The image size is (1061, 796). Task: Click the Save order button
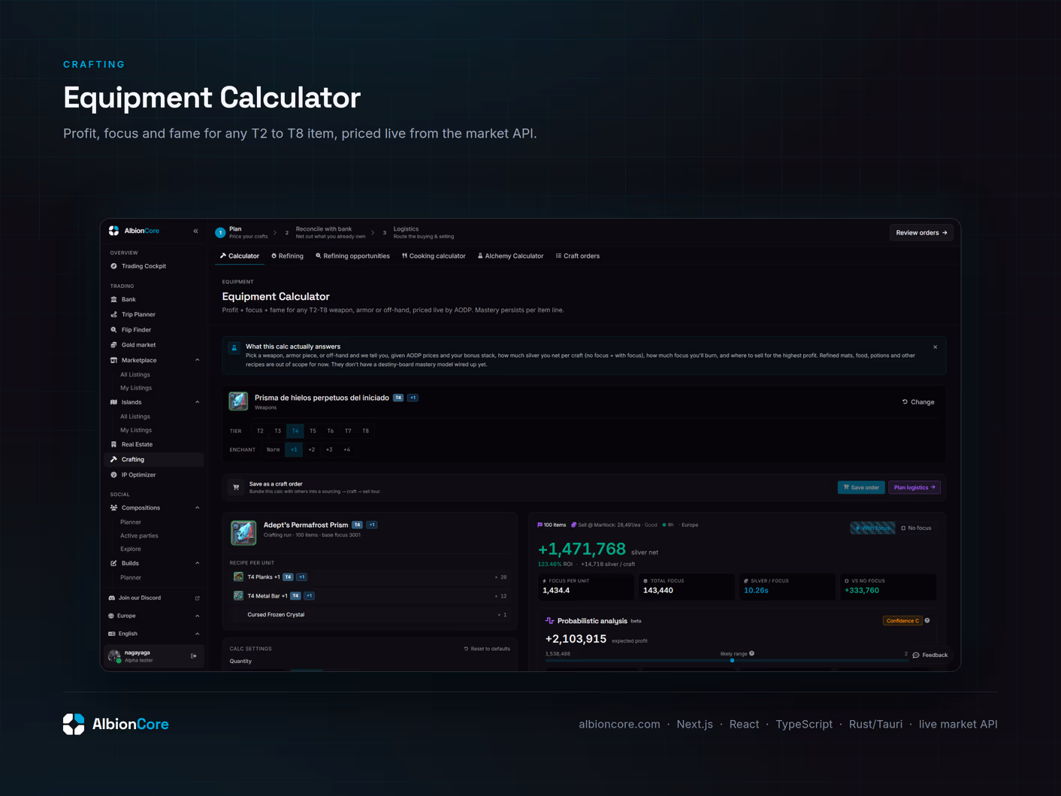click(861, 488)
